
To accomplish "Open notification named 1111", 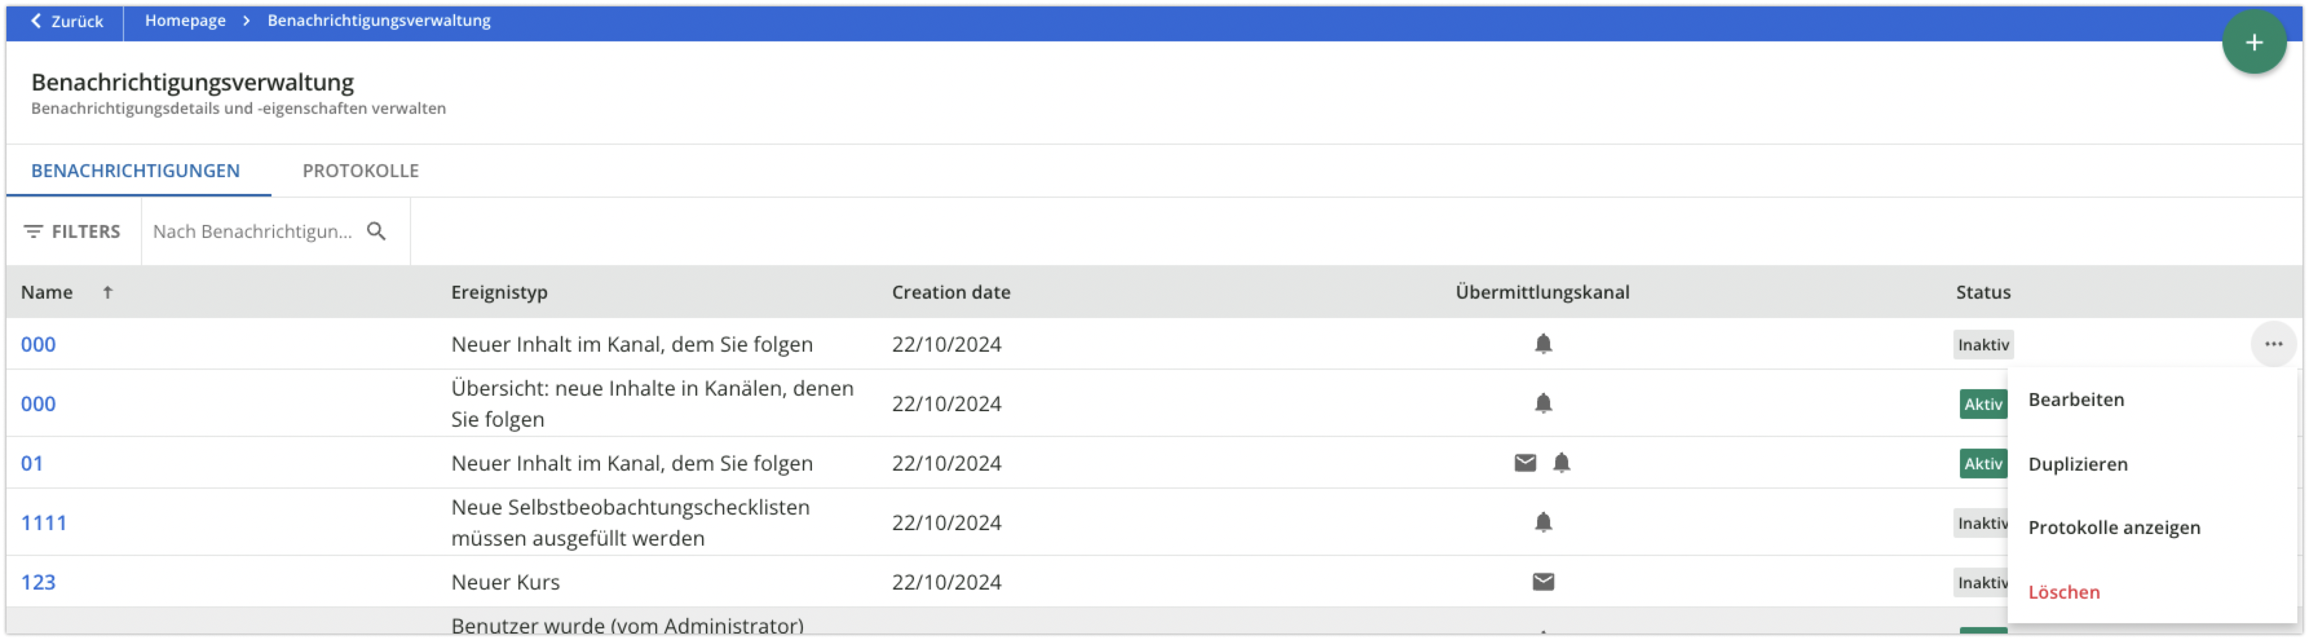I will pyautogui.click(x=43, y=522).
